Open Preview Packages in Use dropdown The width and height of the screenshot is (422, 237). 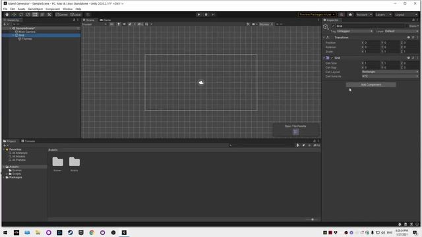[316, 14]
